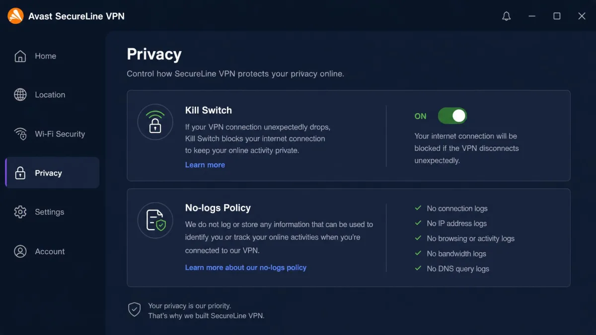Go to the Location section
The width and height of the screenshot is (596, 335).
pyautogui.click(x=52, y=95)
